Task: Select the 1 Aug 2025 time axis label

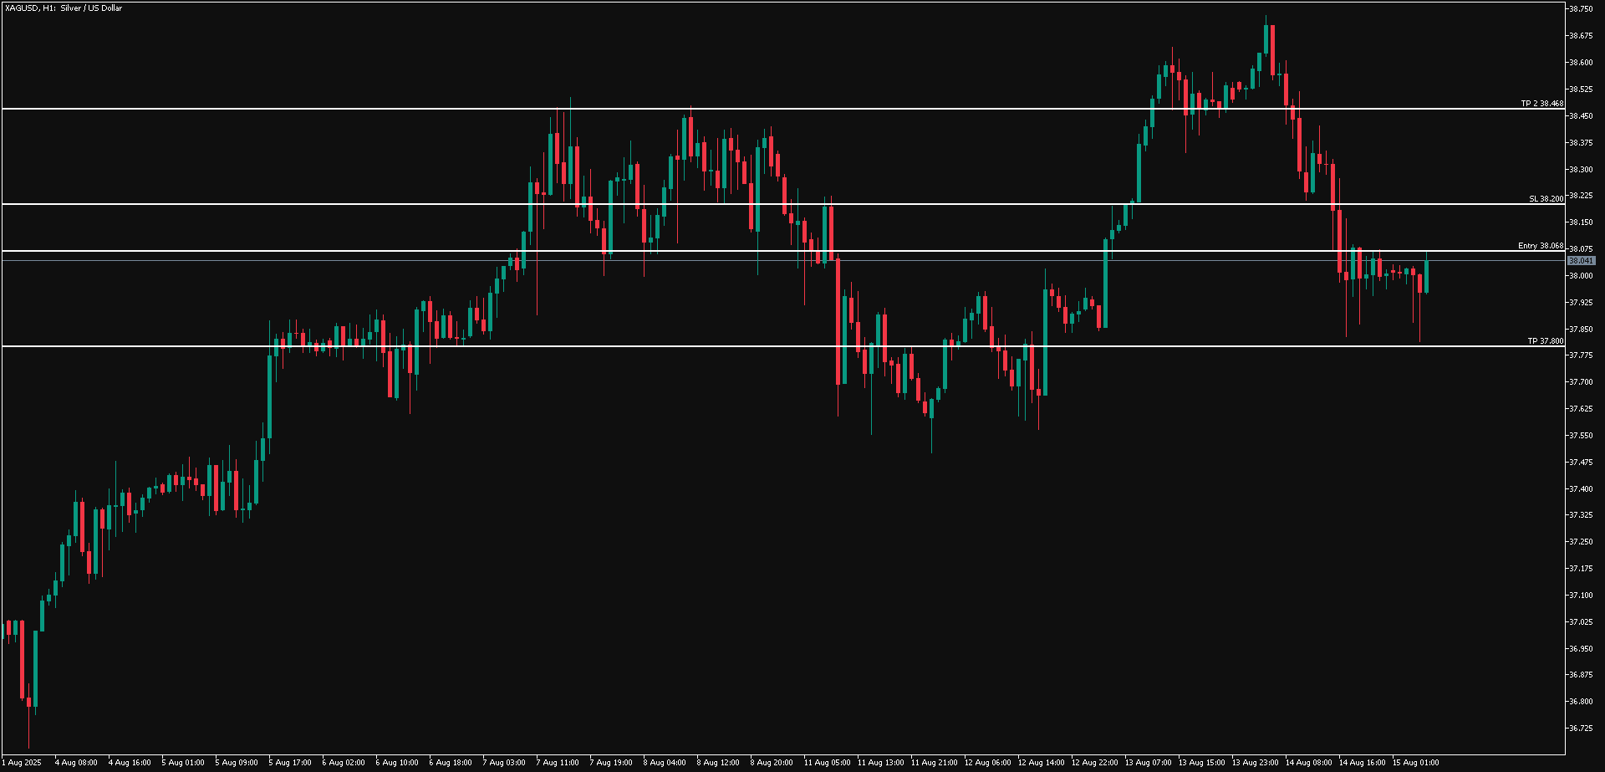Action: tap(20, 762)
